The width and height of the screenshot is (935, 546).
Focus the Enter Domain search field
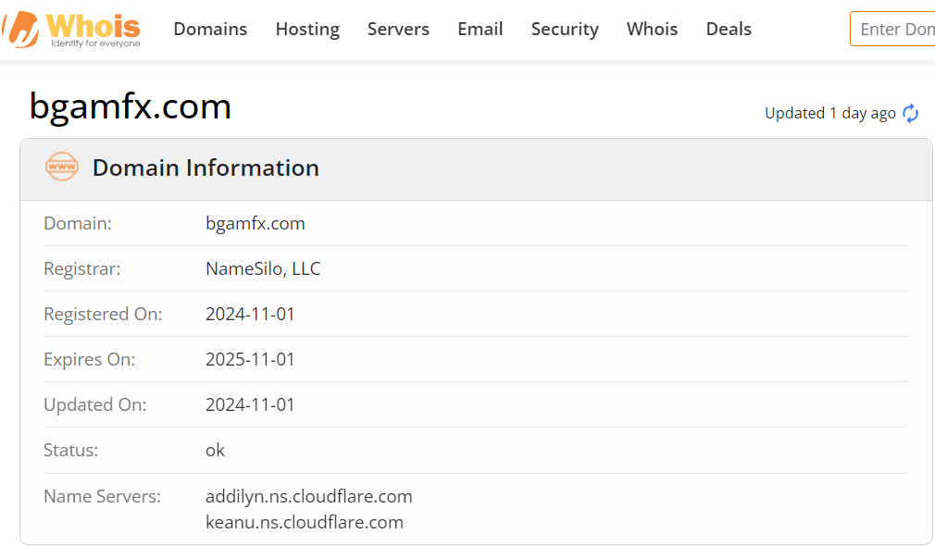click(892, 29)
